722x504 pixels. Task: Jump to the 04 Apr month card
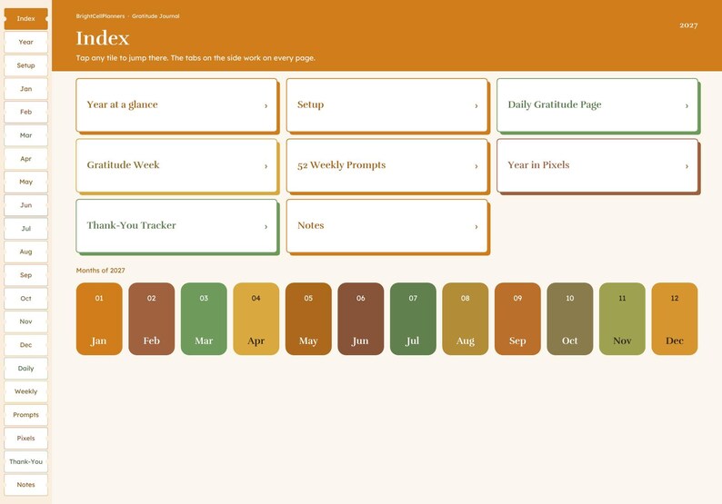click(256, 319)
